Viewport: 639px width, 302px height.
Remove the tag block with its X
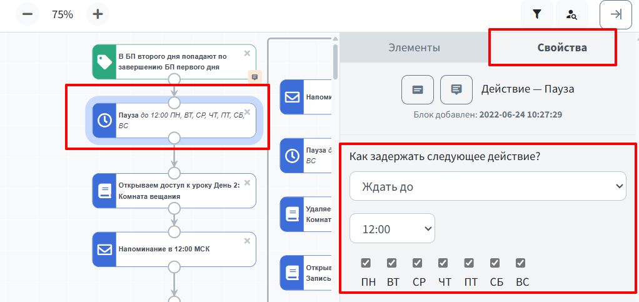pos(247,53)
